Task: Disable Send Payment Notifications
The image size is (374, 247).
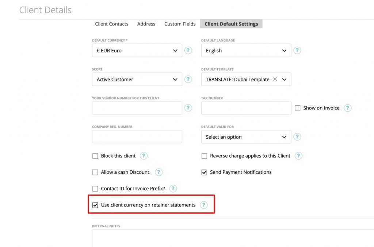Action: [204, 172]
